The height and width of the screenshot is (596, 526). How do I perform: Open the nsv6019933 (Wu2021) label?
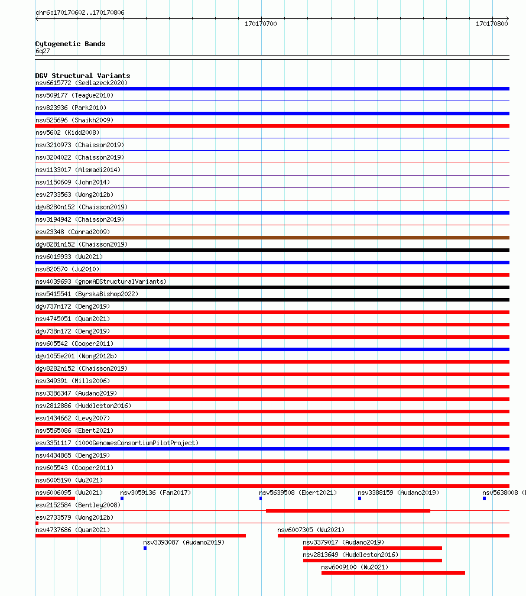tap(69, 257)
